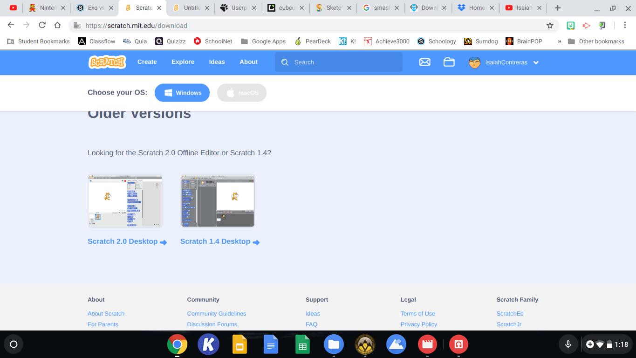Go back with the browser back arrow
This screenshot has width=636, height=358.
[11, 25]
